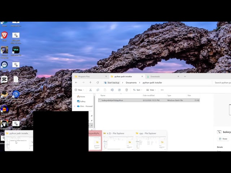Viewport: 231px width, 173px height.
Task: Open the View dropdown menu
Action: point(151,90)
